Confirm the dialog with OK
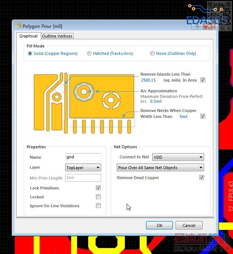Screen dimensions: 233x254 159,225
